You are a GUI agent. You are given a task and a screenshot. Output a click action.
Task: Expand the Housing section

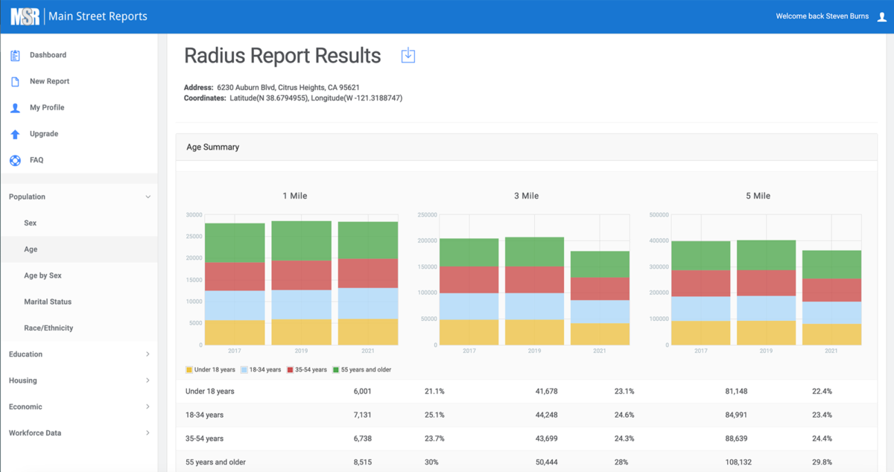click(79, 380)
